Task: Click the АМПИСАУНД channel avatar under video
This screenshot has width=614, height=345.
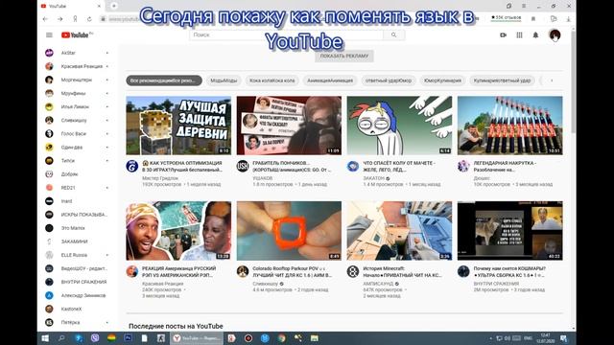Action: (x=353, y=271)
